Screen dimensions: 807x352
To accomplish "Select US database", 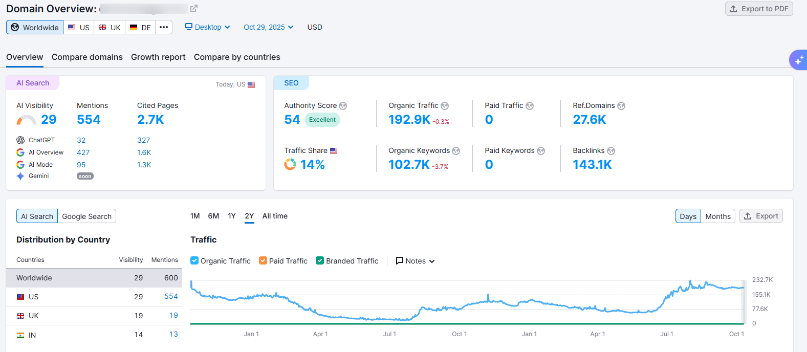I will point(79,27).
